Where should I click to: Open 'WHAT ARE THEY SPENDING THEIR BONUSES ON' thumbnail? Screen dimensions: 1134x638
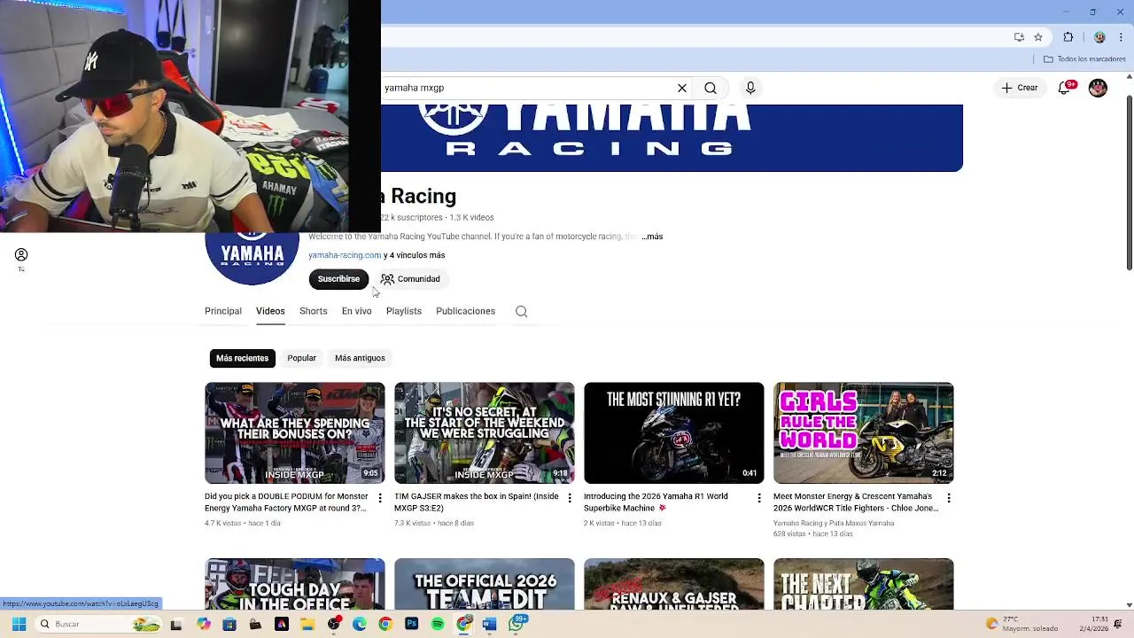point(295,432)
